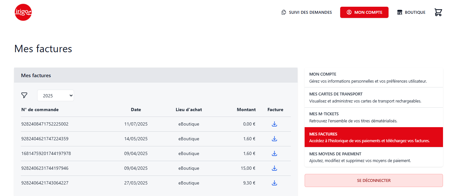The width and height of the screenshot is (451, 196).
Task: Download invoice for order 9282408471752225002
Action: (274, 124)
